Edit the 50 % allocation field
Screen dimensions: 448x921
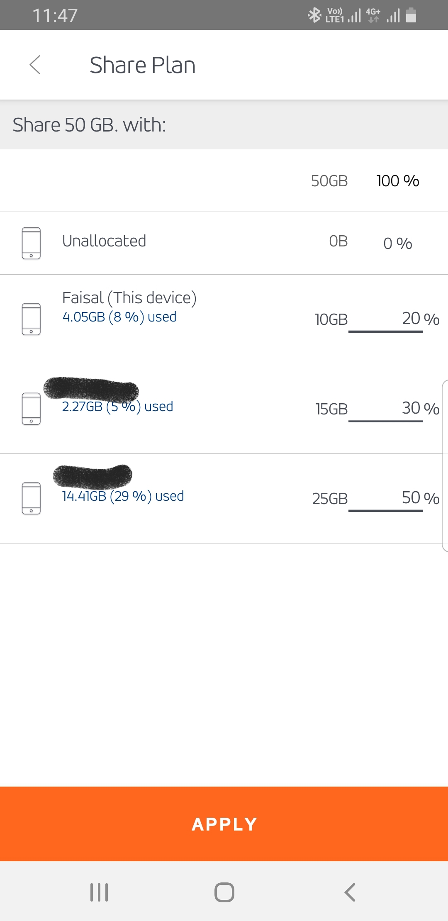[x=386, y=498]
